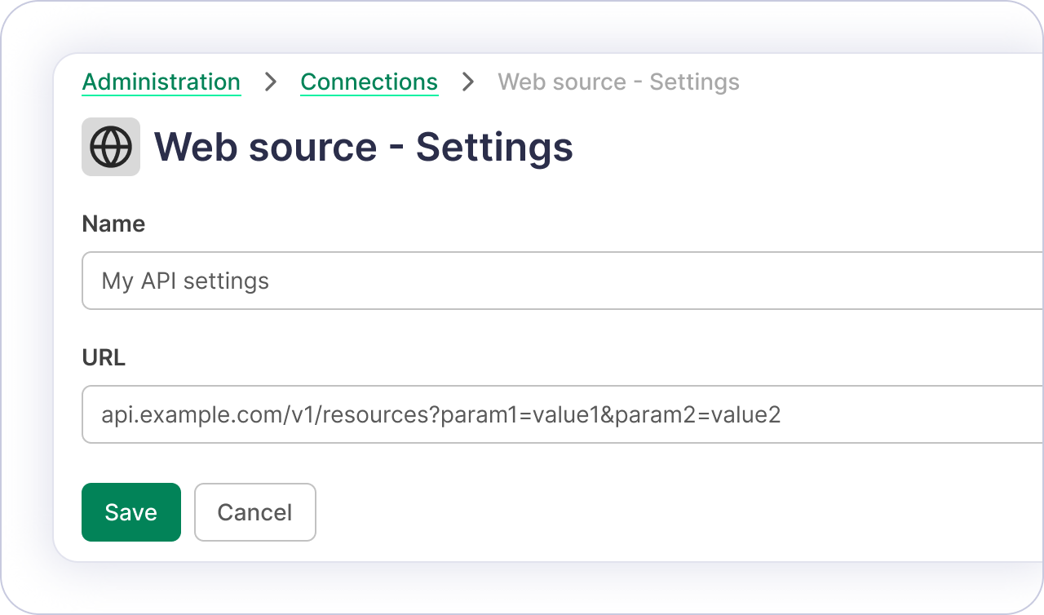Click the word 'Settings' in the page heading
Screen dimensions: 1044x615
[494, 147]
